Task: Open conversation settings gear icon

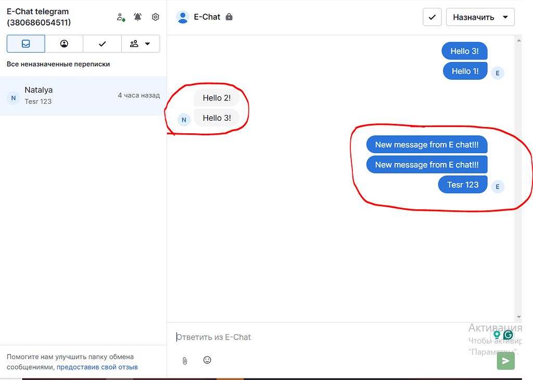Action: point(155,17)
